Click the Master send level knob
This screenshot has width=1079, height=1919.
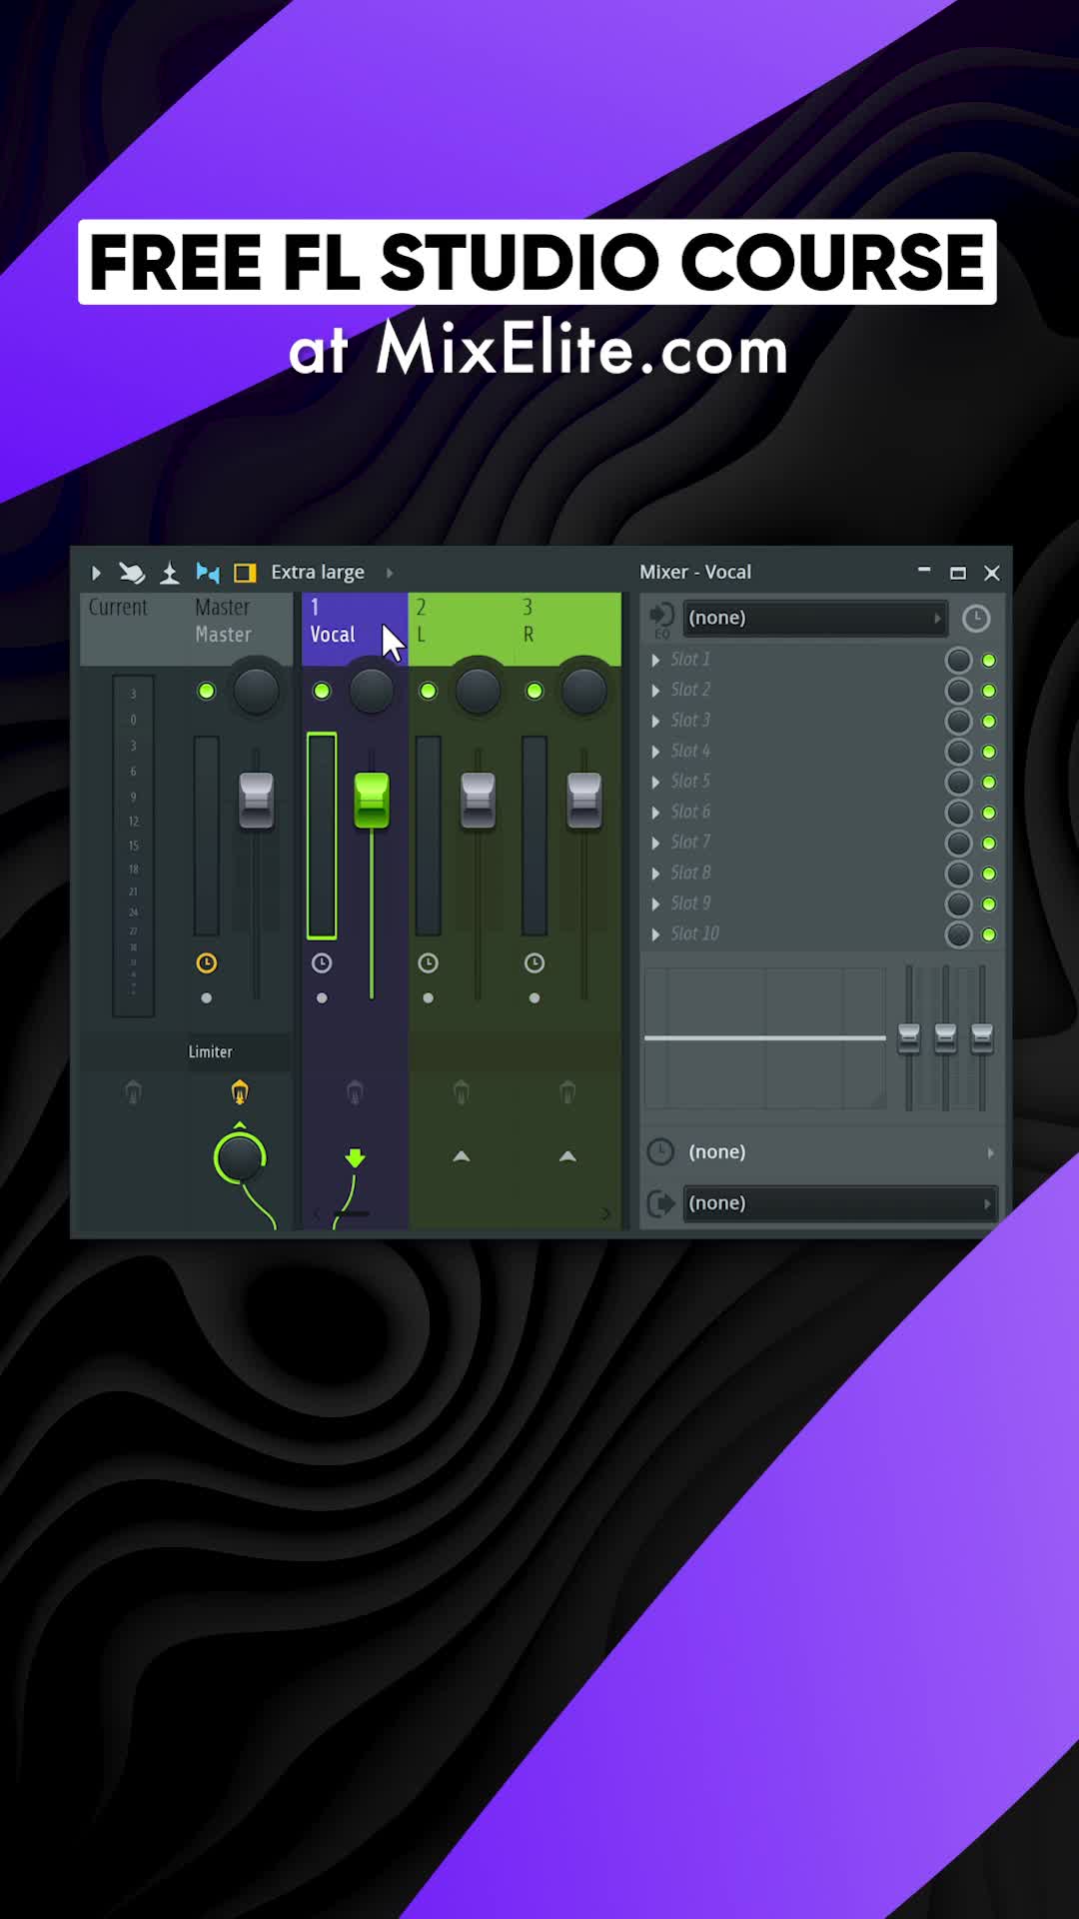coord(240,1158)
